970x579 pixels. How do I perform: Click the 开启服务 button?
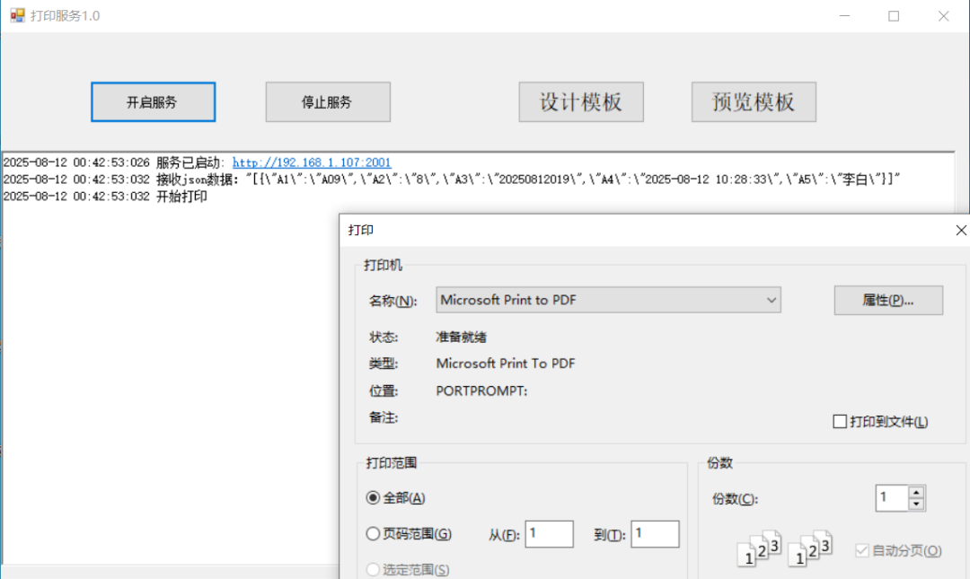pyautogui.click(x=153, y=102)
